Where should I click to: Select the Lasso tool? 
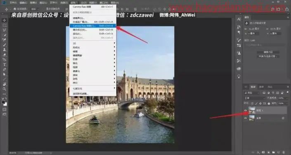point(5,30)
